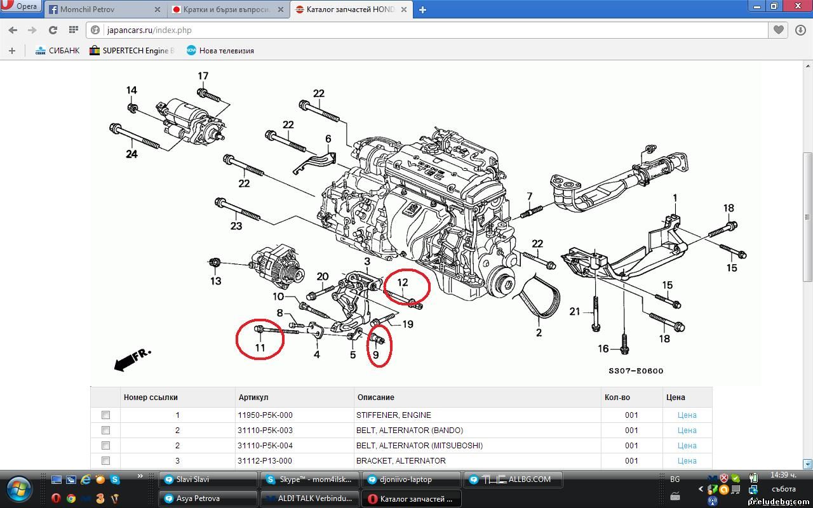The height and width of the screenshot is (508, 813).
Task: Go back using the back arrow
Action: tap(13, 30)
